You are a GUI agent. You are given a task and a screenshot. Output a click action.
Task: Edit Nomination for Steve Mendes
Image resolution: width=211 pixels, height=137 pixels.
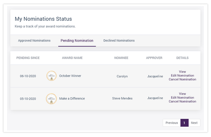(x=183, y=98)
